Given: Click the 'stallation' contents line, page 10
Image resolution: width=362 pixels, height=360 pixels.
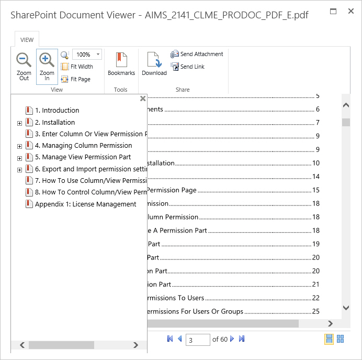Looking at the screenshot, I should click(233, 163).
